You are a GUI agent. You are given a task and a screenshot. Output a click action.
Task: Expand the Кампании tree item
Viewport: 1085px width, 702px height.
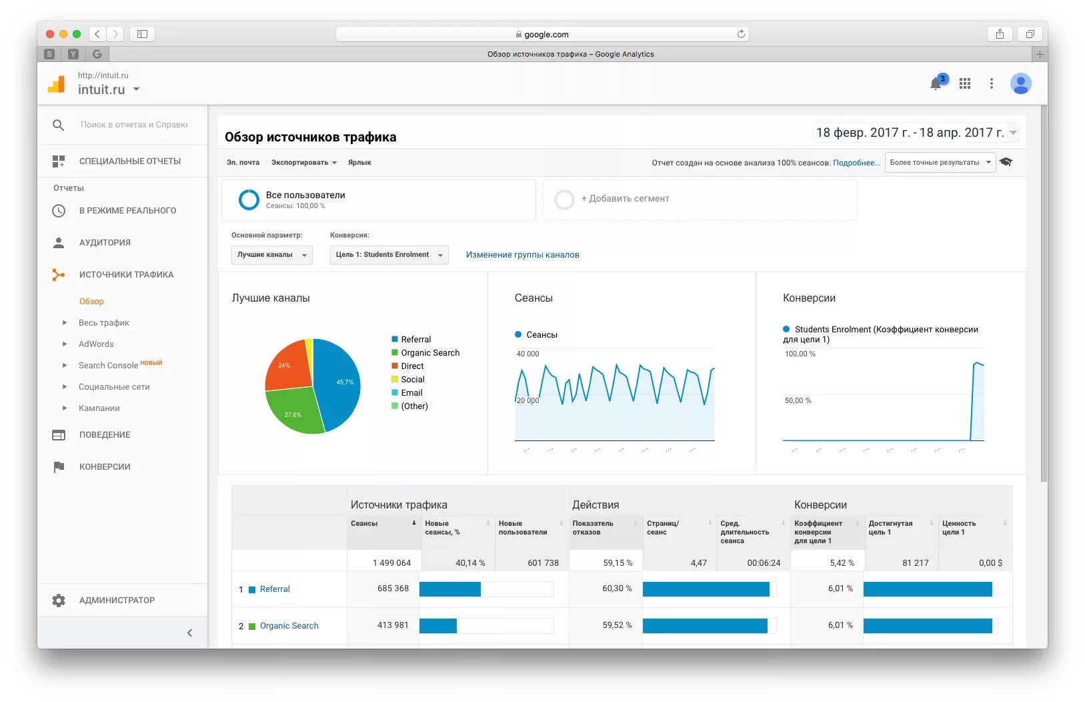[64, 408]
